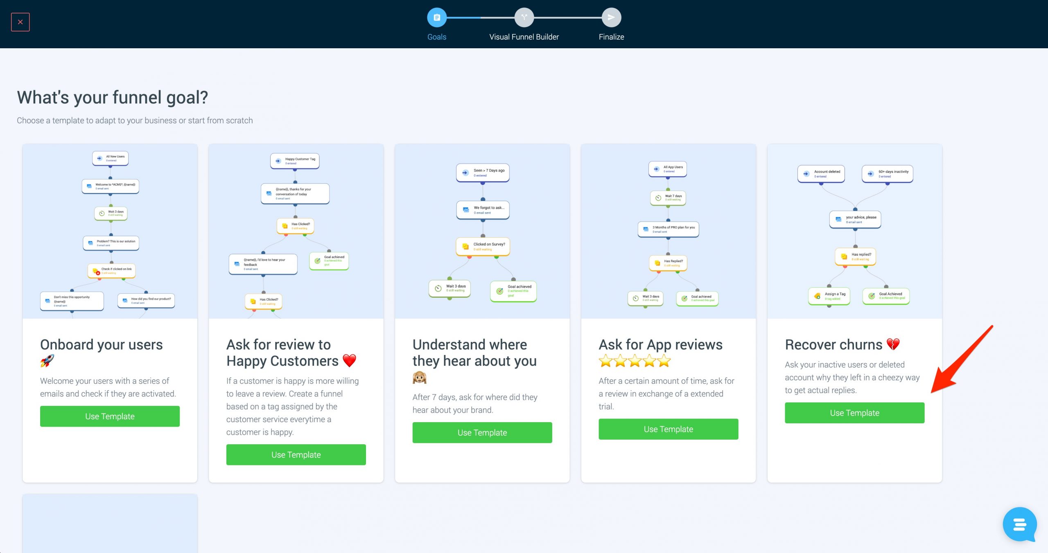Image resolution: width=1048 pixels, height=553 pixels.
Task: Click the We forgot to ask... email node
Action: click(483, 210)
